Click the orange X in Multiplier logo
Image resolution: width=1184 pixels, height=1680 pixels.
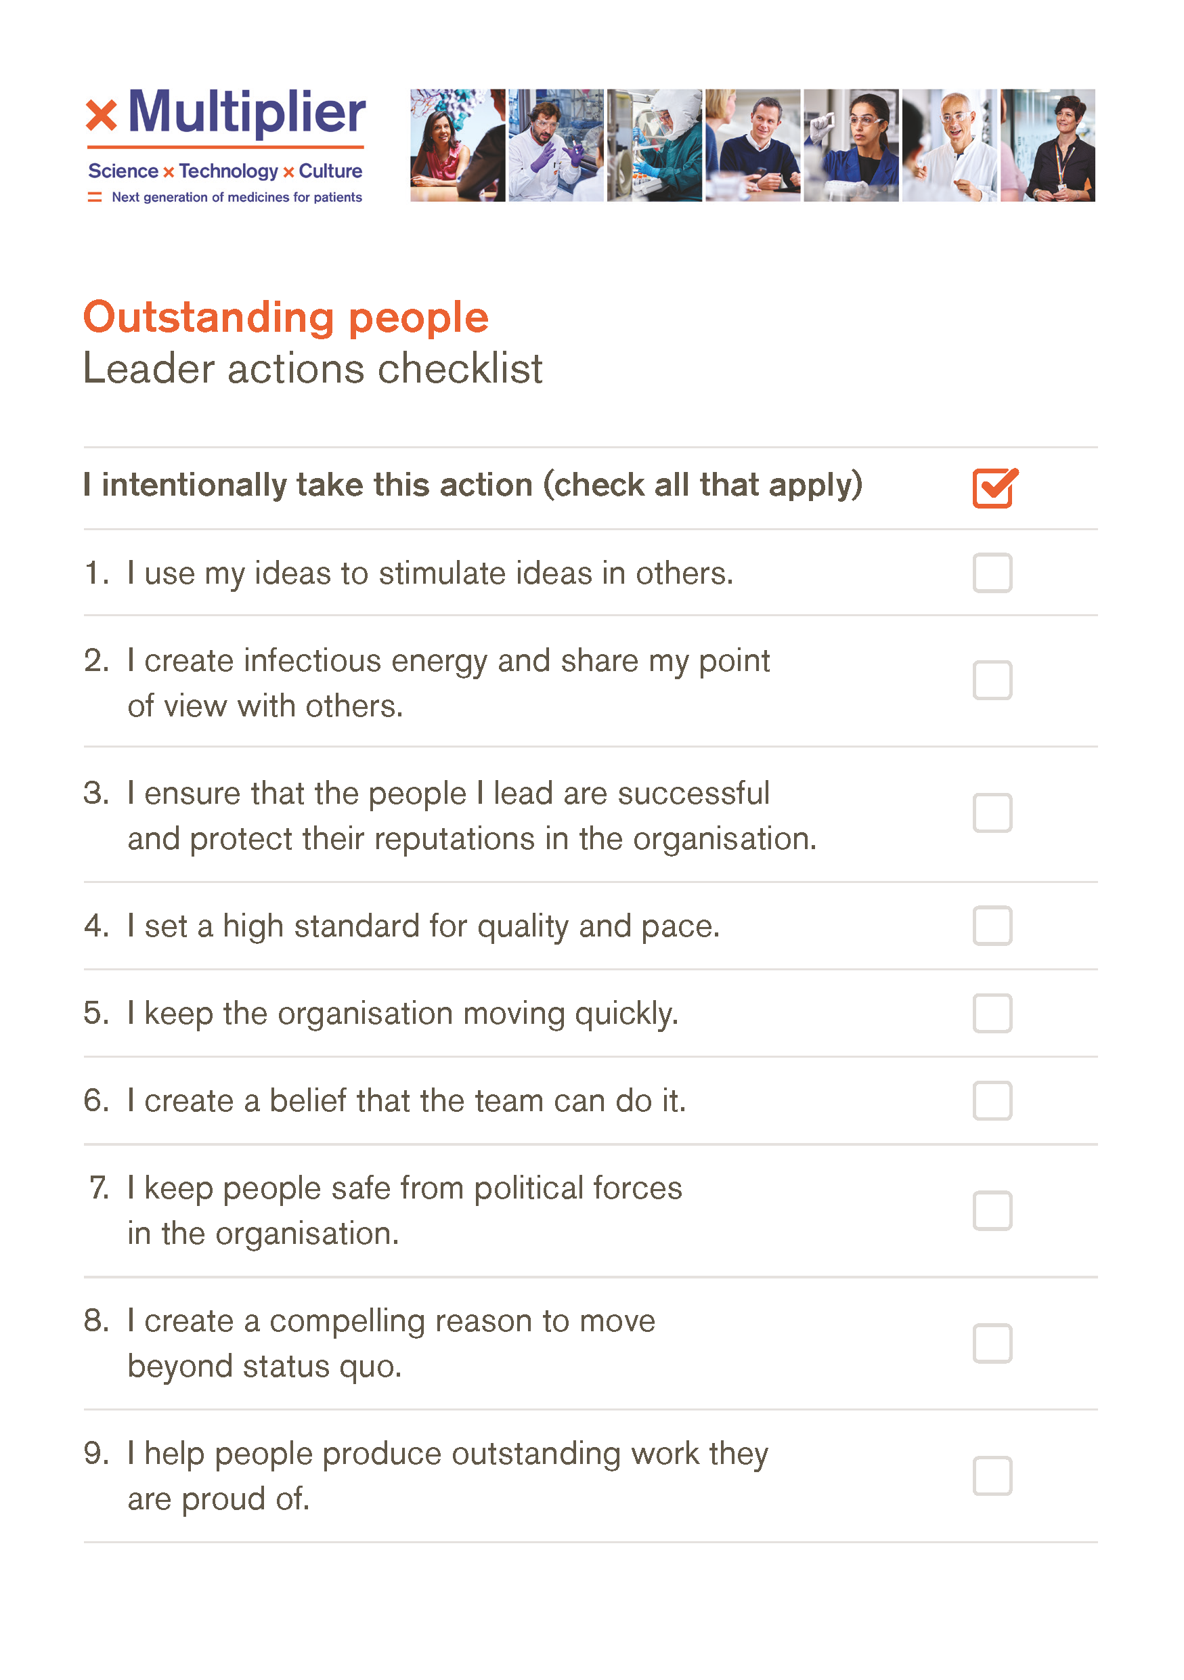[x=101, y=115]
